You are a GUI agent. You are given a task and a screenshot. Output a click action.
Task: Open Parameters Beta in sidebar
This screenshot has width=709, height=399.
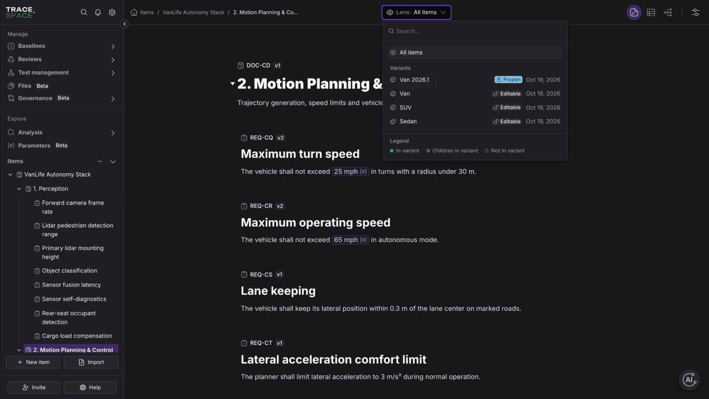(x=37, y=145)
